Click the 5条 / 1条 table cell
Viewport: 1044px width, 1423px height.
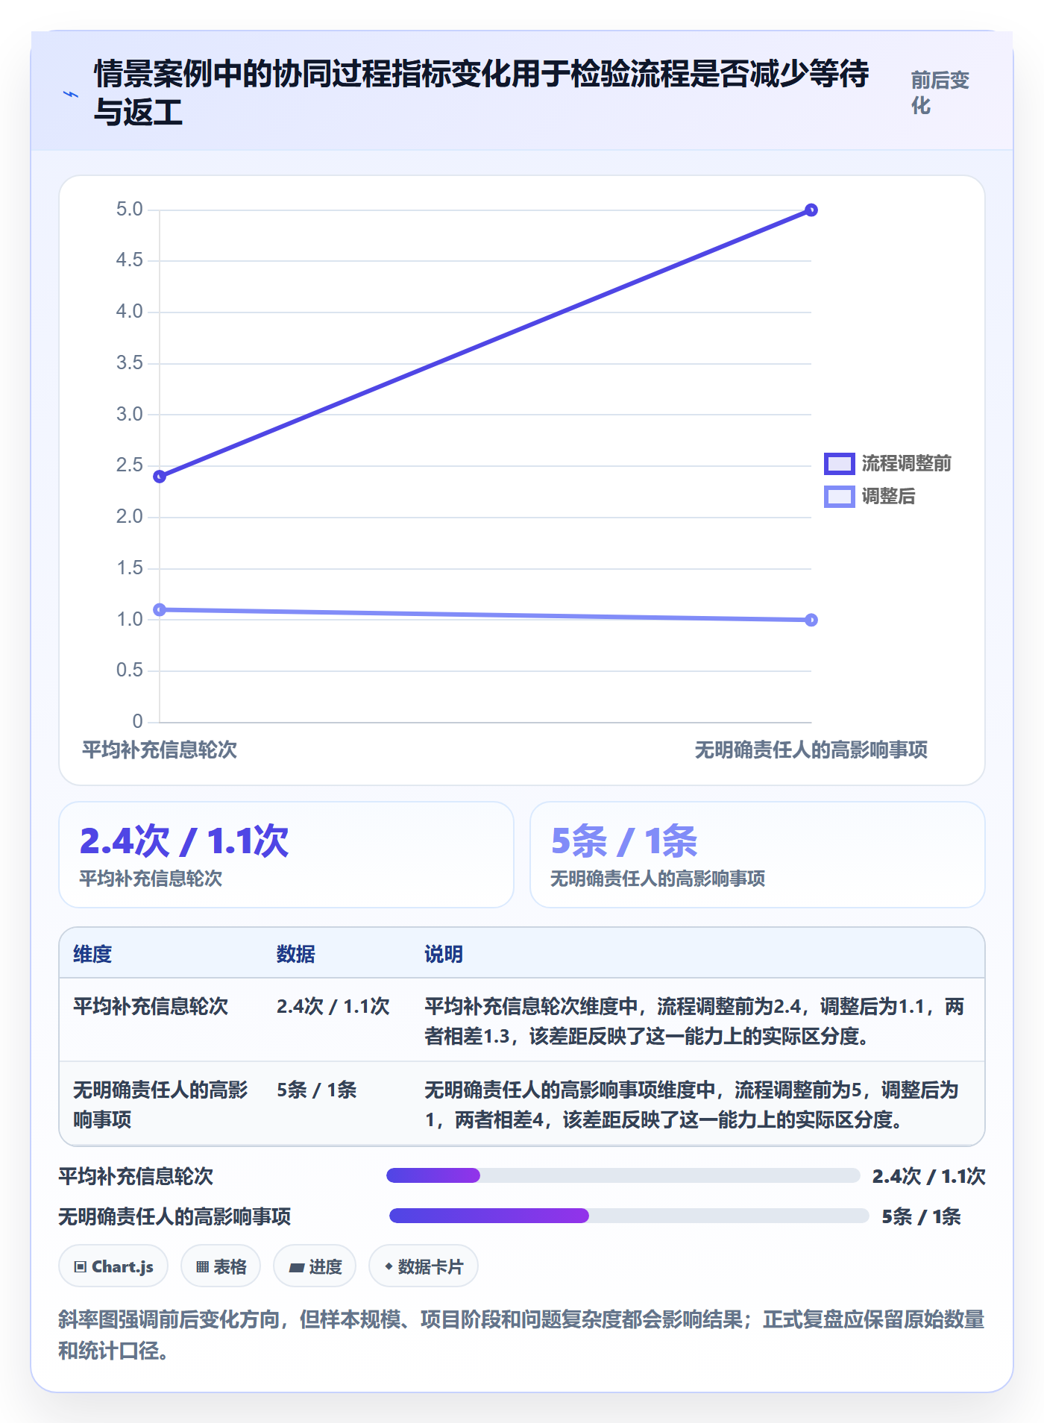click(x=316, y=1090)
